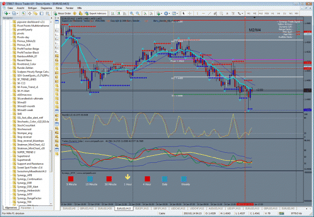Open the Strategy Tester
This screenshot has width=314, height=217.
47,14
